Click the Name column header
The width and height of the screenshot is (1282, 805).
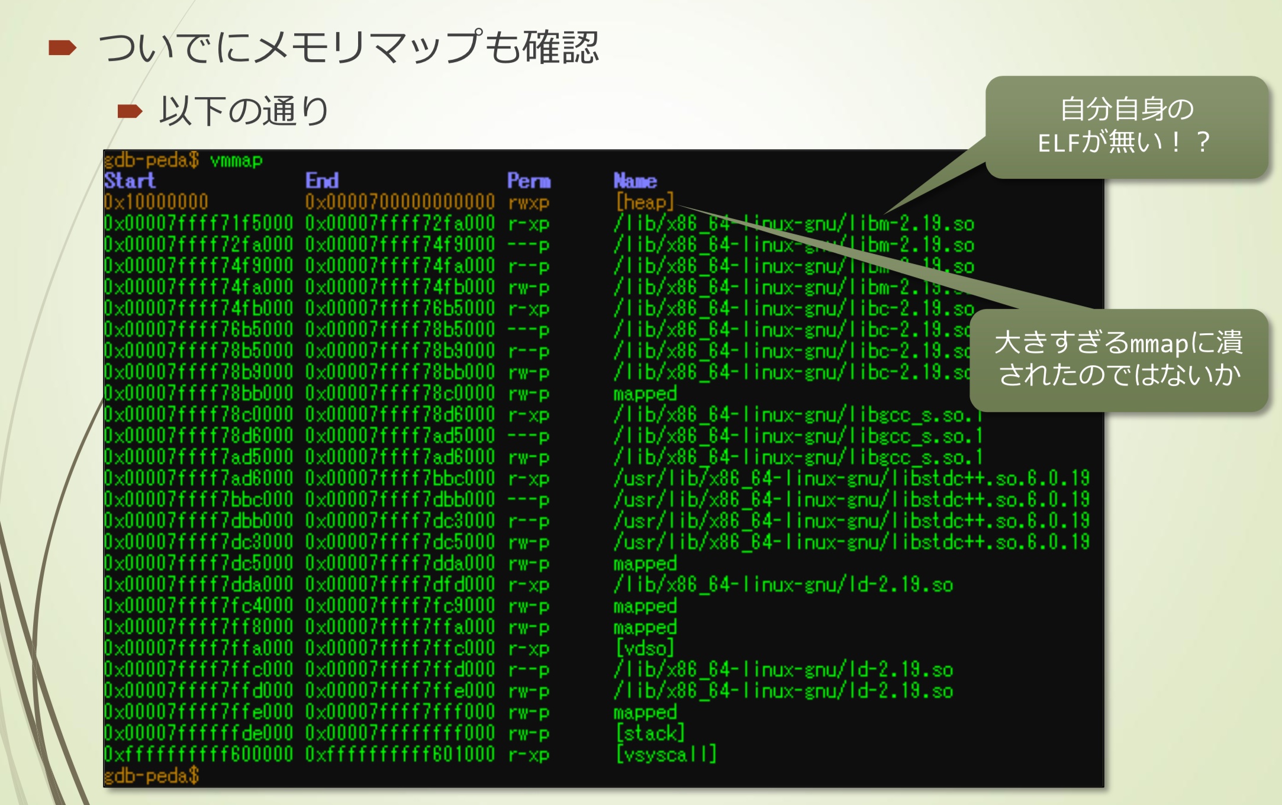(635, 181)
